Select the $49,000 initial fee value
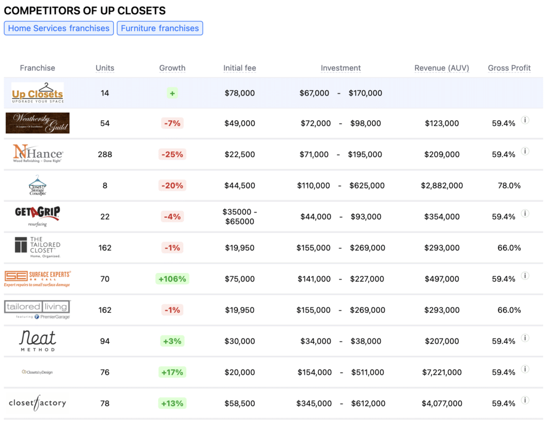The height and width of the screenshot is (425, 547). [240, 123]
